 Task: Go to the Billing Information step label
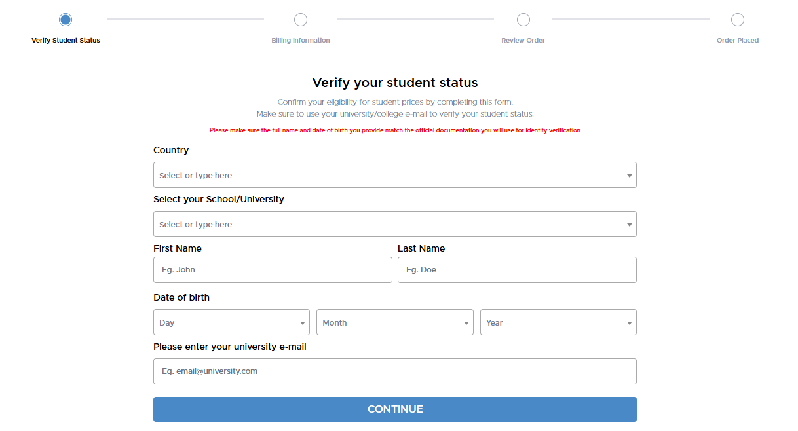click(301, 41)
